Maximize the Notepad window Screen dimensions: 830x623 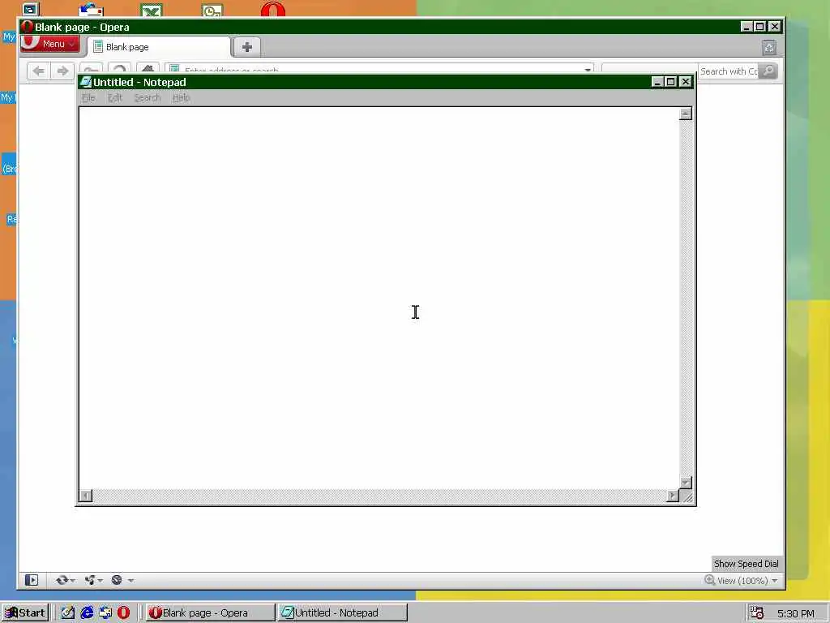click(x=670, y=82)
